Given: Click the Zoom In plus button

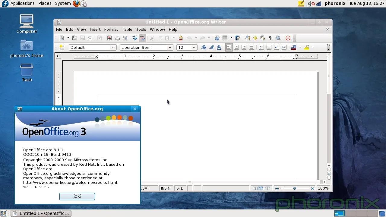Looking at the screenshot, I should 312,188.
